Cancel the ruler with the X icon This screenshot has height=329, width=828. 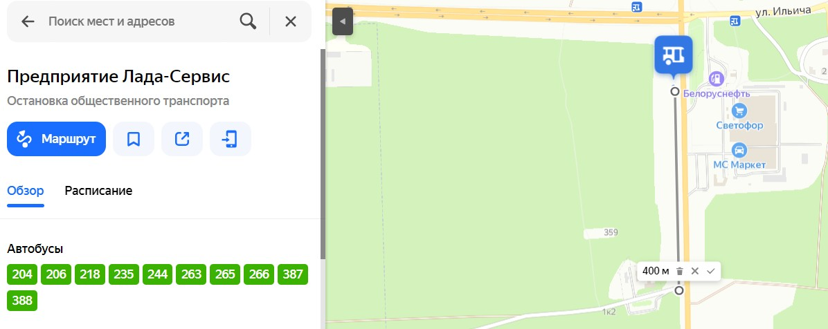tap(695, 271)
